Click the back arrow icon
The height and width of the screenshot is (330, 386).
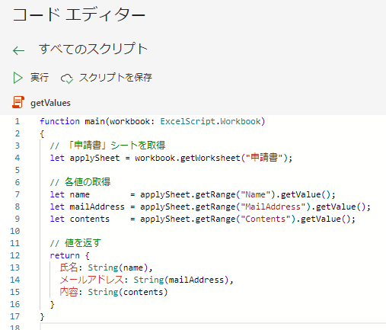pyautogui.click(x=18, y=50)
